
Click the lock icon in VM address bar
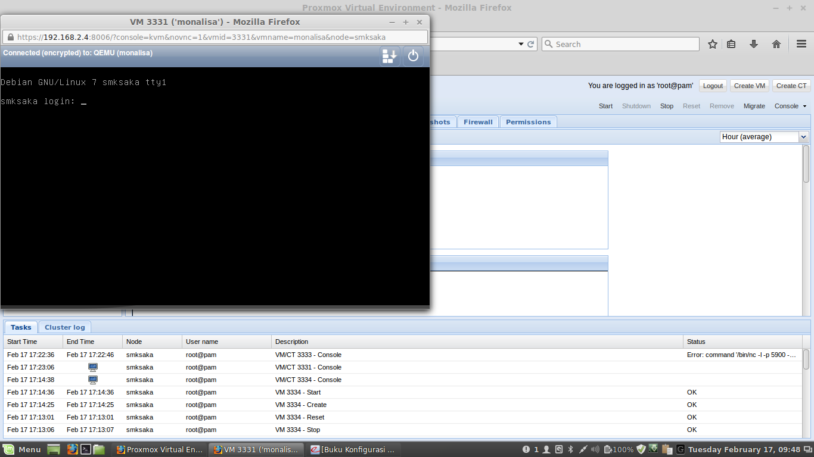pyautogui.click(x=10, y=37)
